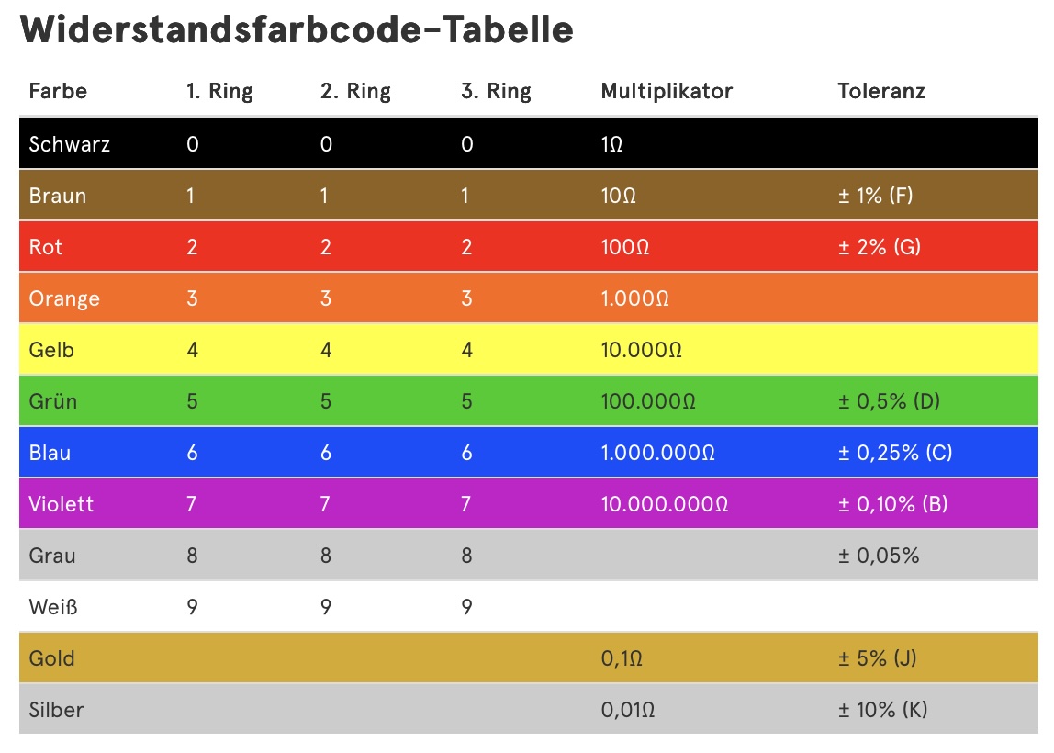Click the 'Rot' color row label
Viewport: 1054px width, 753px height.
(x=46, y=247)
